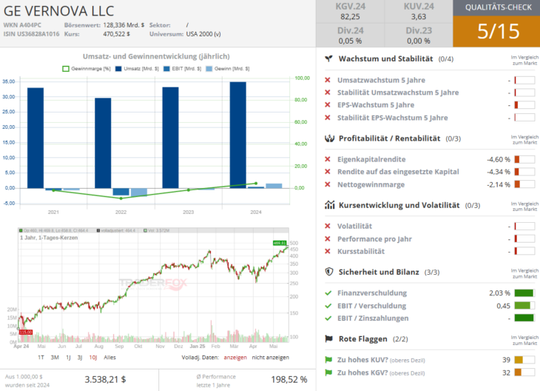Click 'nicht anzeigen' for Volladj. Daten
The image size is (540, 391).
point(270,357)
